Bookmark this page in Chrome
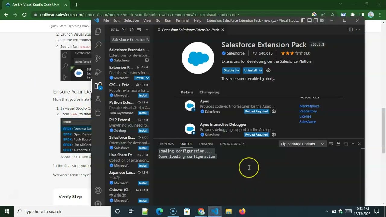Viewport: 386px width, 217px height. pyautogui.click(x=332, y=14)
